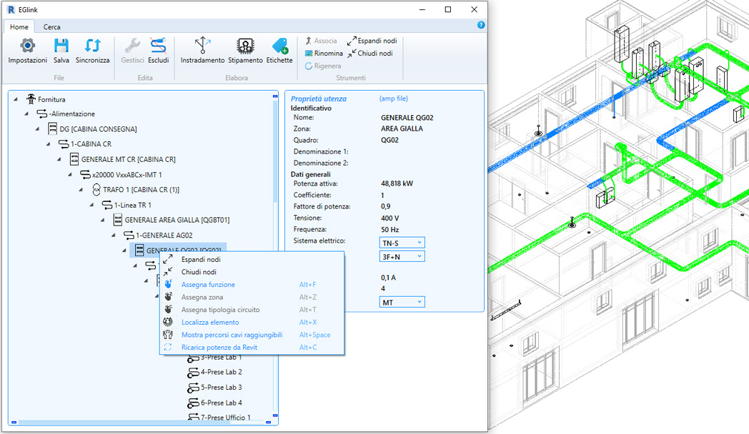
Task: Click the Fornitura pylon icon
Action: (31, 99)
